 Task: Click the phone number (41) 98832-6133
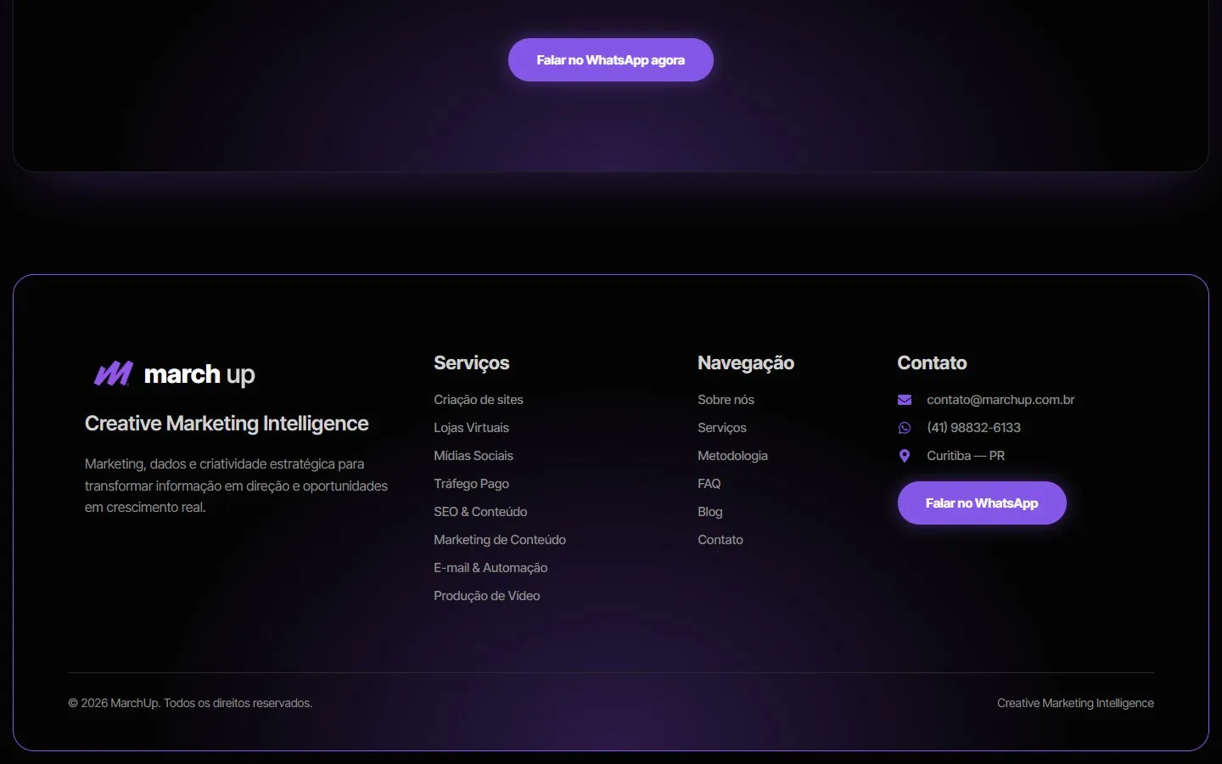click(x=973, y=428)
